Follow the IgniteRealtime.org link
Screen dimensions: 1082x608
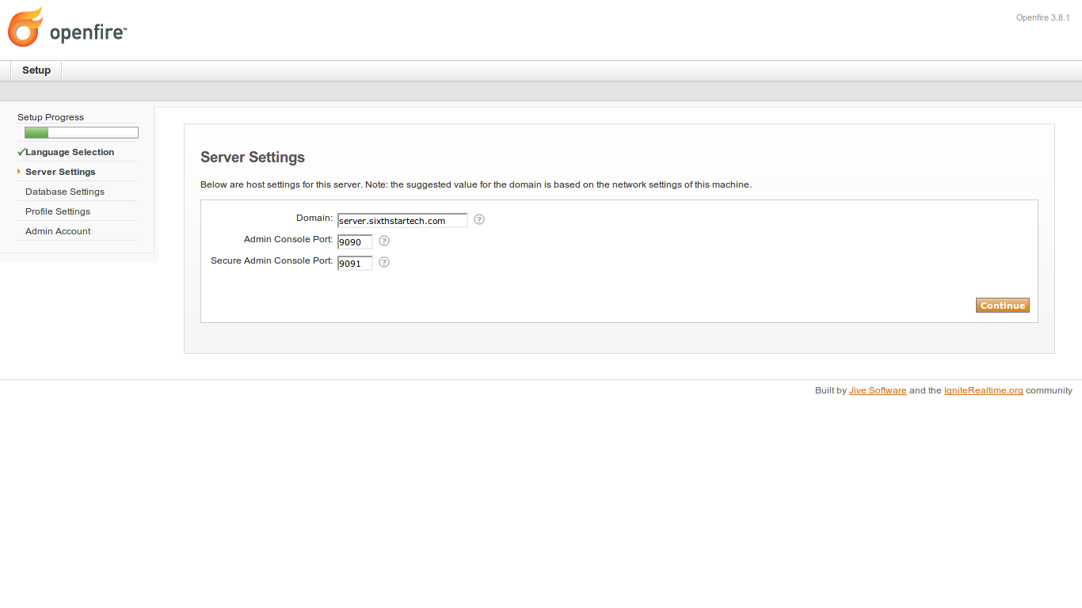984,390
